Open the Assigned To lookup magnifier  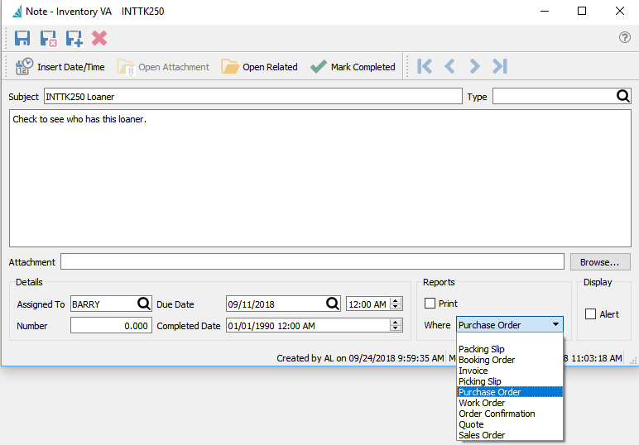click(x=143, y=304)
